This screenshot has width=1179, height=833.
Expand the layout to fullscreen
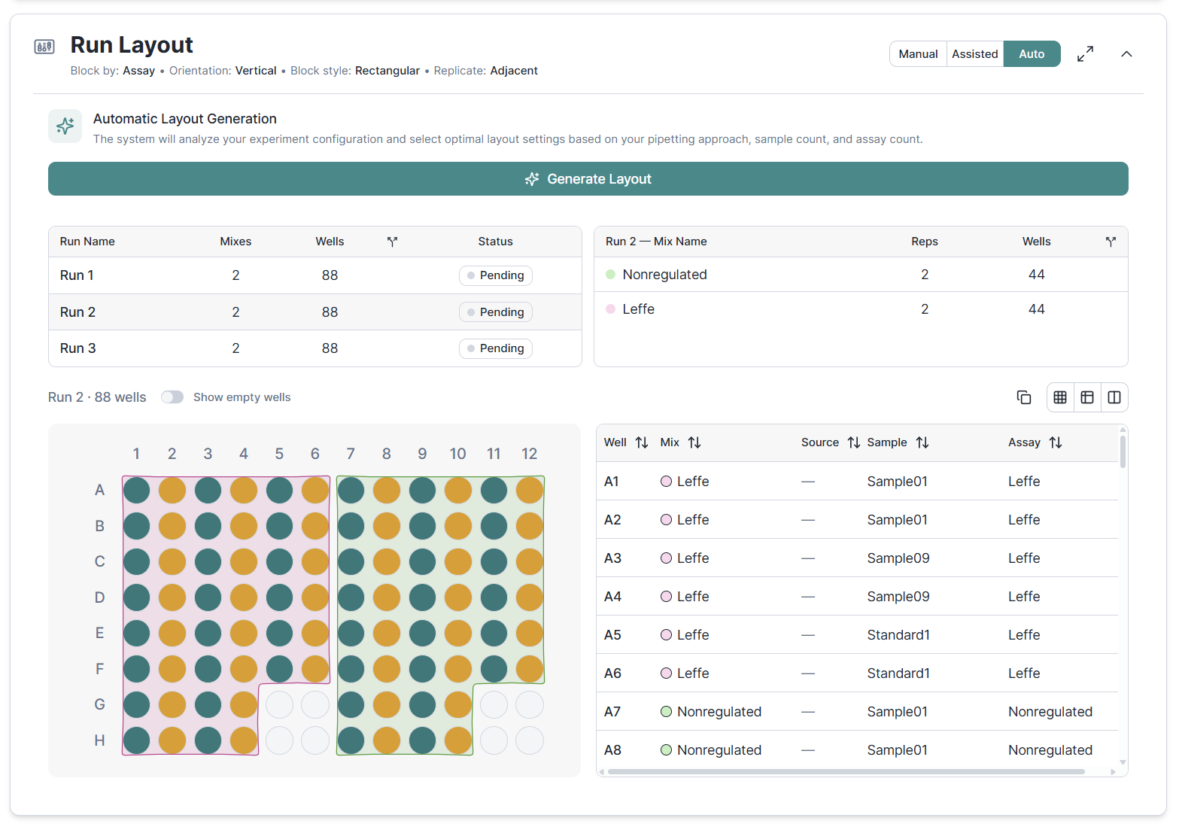(1085, 53)
